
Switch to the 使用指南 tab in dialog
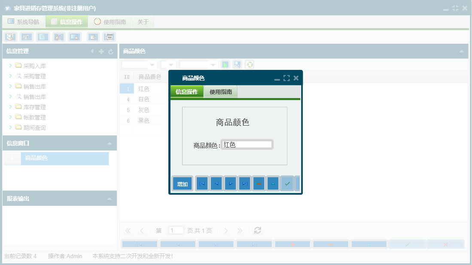220,91
